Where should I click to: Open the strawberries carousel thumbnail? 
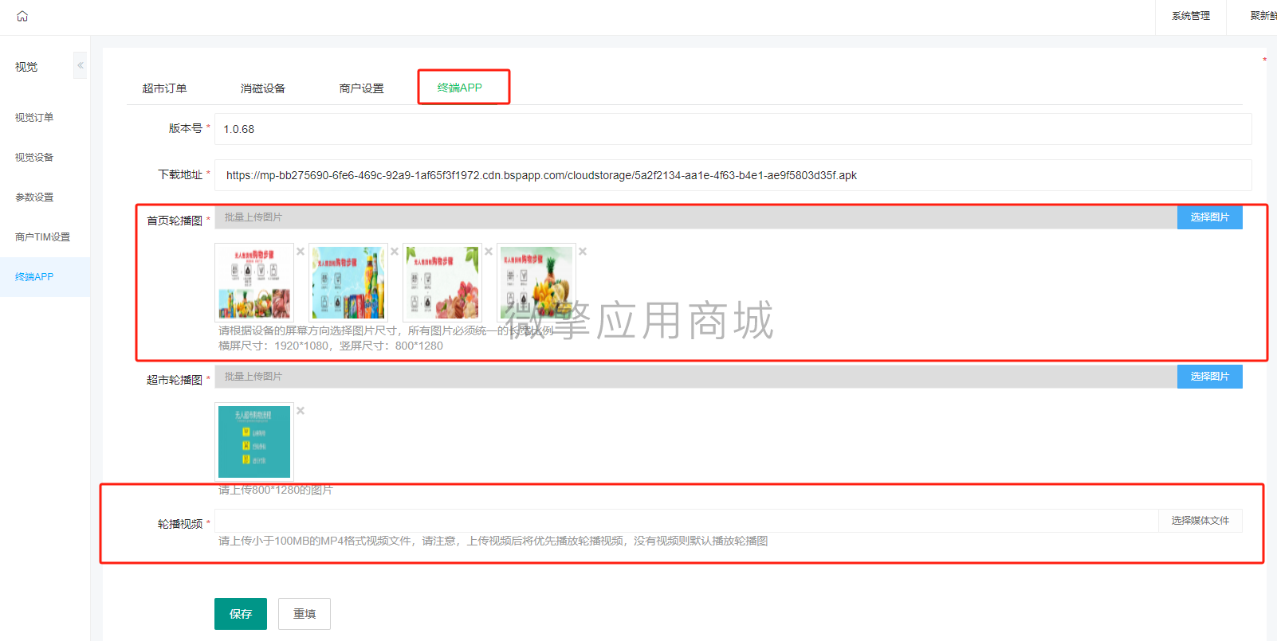442,283
